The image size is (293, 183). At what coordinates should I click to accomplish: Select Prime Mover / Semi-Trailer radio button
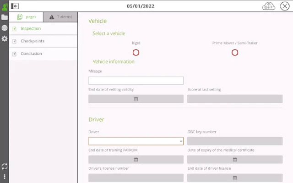click(235, 53)
